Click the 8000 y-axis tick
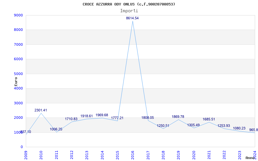The width and height of the screenshot is (258, 161). click(x=18, y=30)
